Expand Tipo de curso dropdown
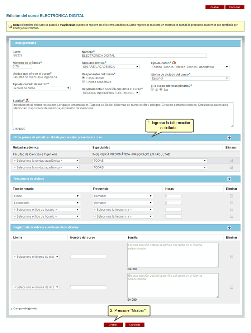Viewport: 251px width, 333px height. point(190,67)
